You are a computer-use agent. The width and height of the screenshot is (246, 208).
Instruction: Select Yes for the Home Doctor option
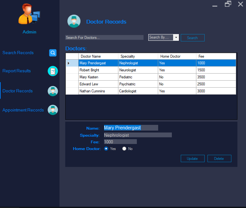click(x=106, y=149)
